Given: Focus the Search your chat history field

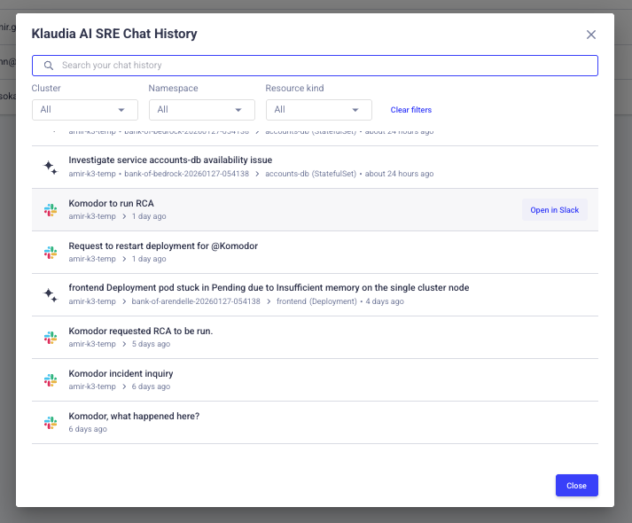Looking at the screenshot, I should click(315, 66).
